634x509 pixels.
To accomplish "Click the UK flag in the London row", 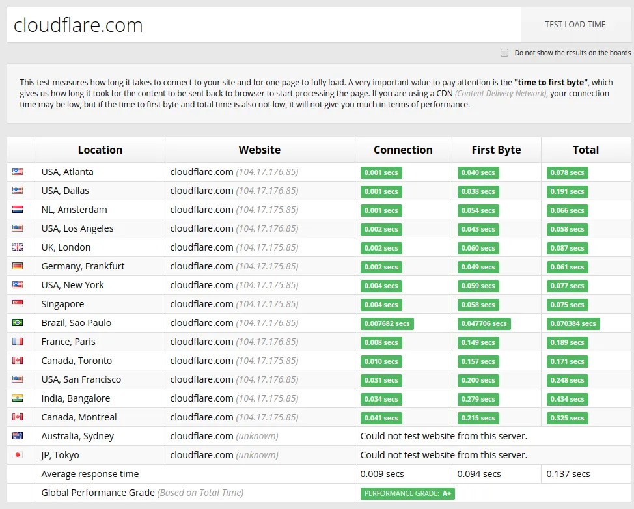I will click(x=18, y=247).
